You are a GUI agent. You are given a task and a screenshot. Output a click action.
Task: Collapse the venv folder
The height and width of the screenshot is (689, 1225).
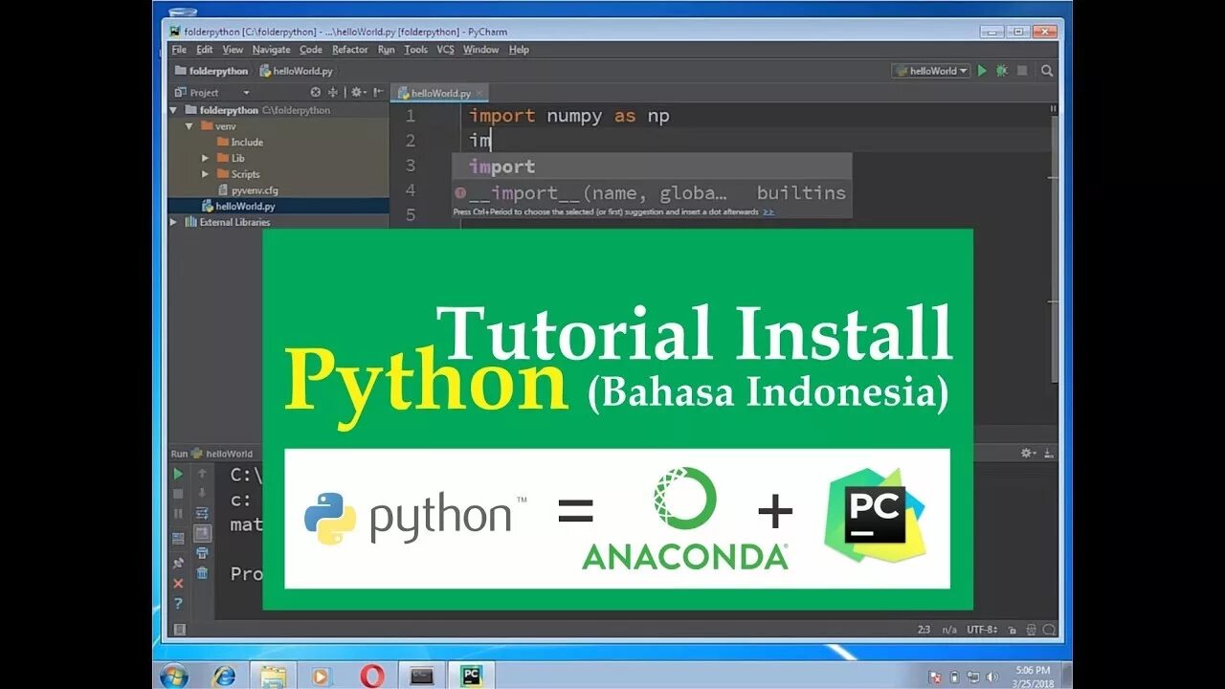click(x=189, y=126)
